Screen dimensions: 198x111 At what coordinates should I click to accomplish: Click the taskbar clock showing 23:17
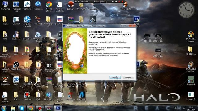click(191, 109)
